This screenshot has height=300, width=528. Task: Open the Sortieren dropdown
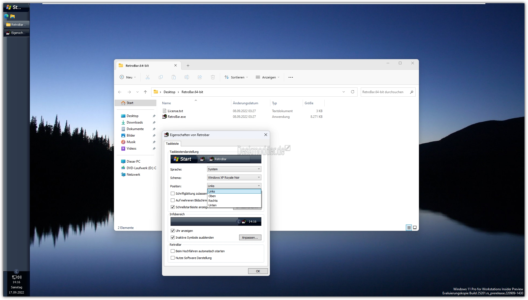point(236,77)
